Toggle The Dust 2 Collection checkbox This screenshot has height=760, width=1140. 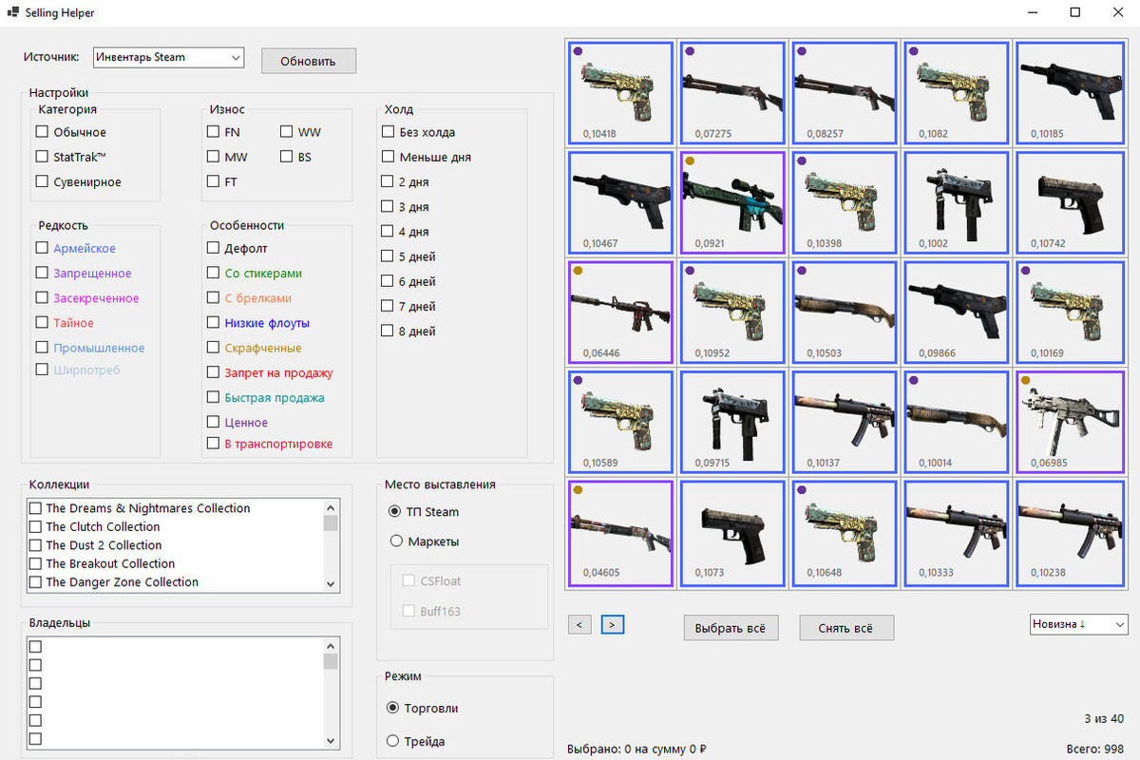point(36,545)
